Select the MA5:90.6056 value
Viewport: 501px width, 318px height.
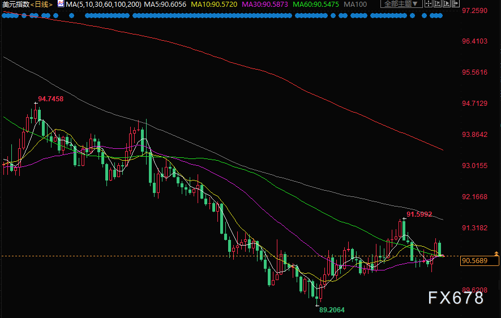pos(165,4)
